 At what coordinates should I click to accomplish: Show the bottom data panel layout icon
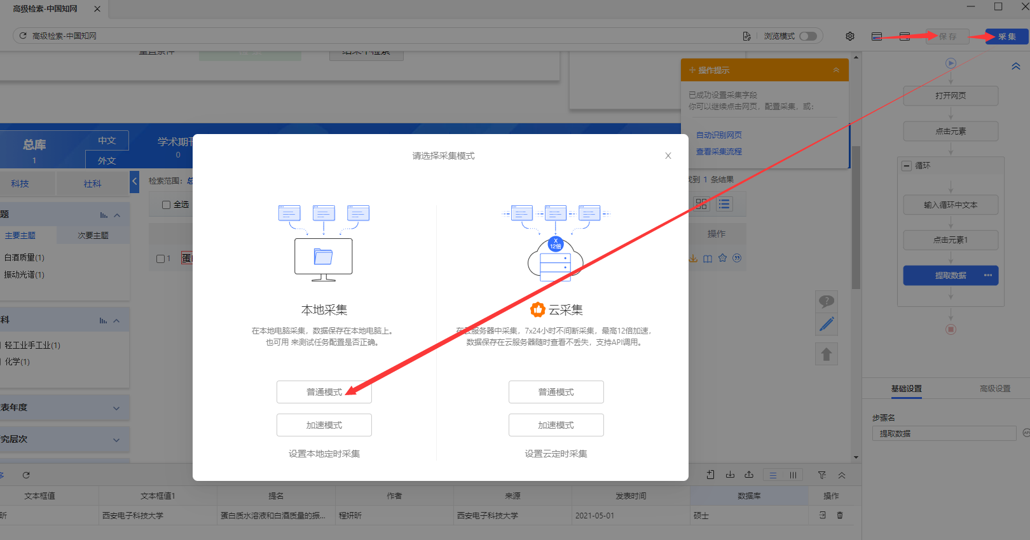(x=877, y=36)
